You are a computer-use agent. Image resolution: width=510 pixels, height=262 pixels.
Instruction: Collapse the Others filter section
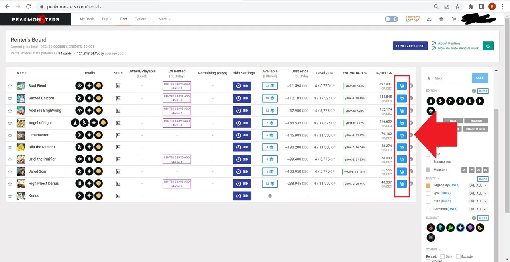[x=433, y=250]
